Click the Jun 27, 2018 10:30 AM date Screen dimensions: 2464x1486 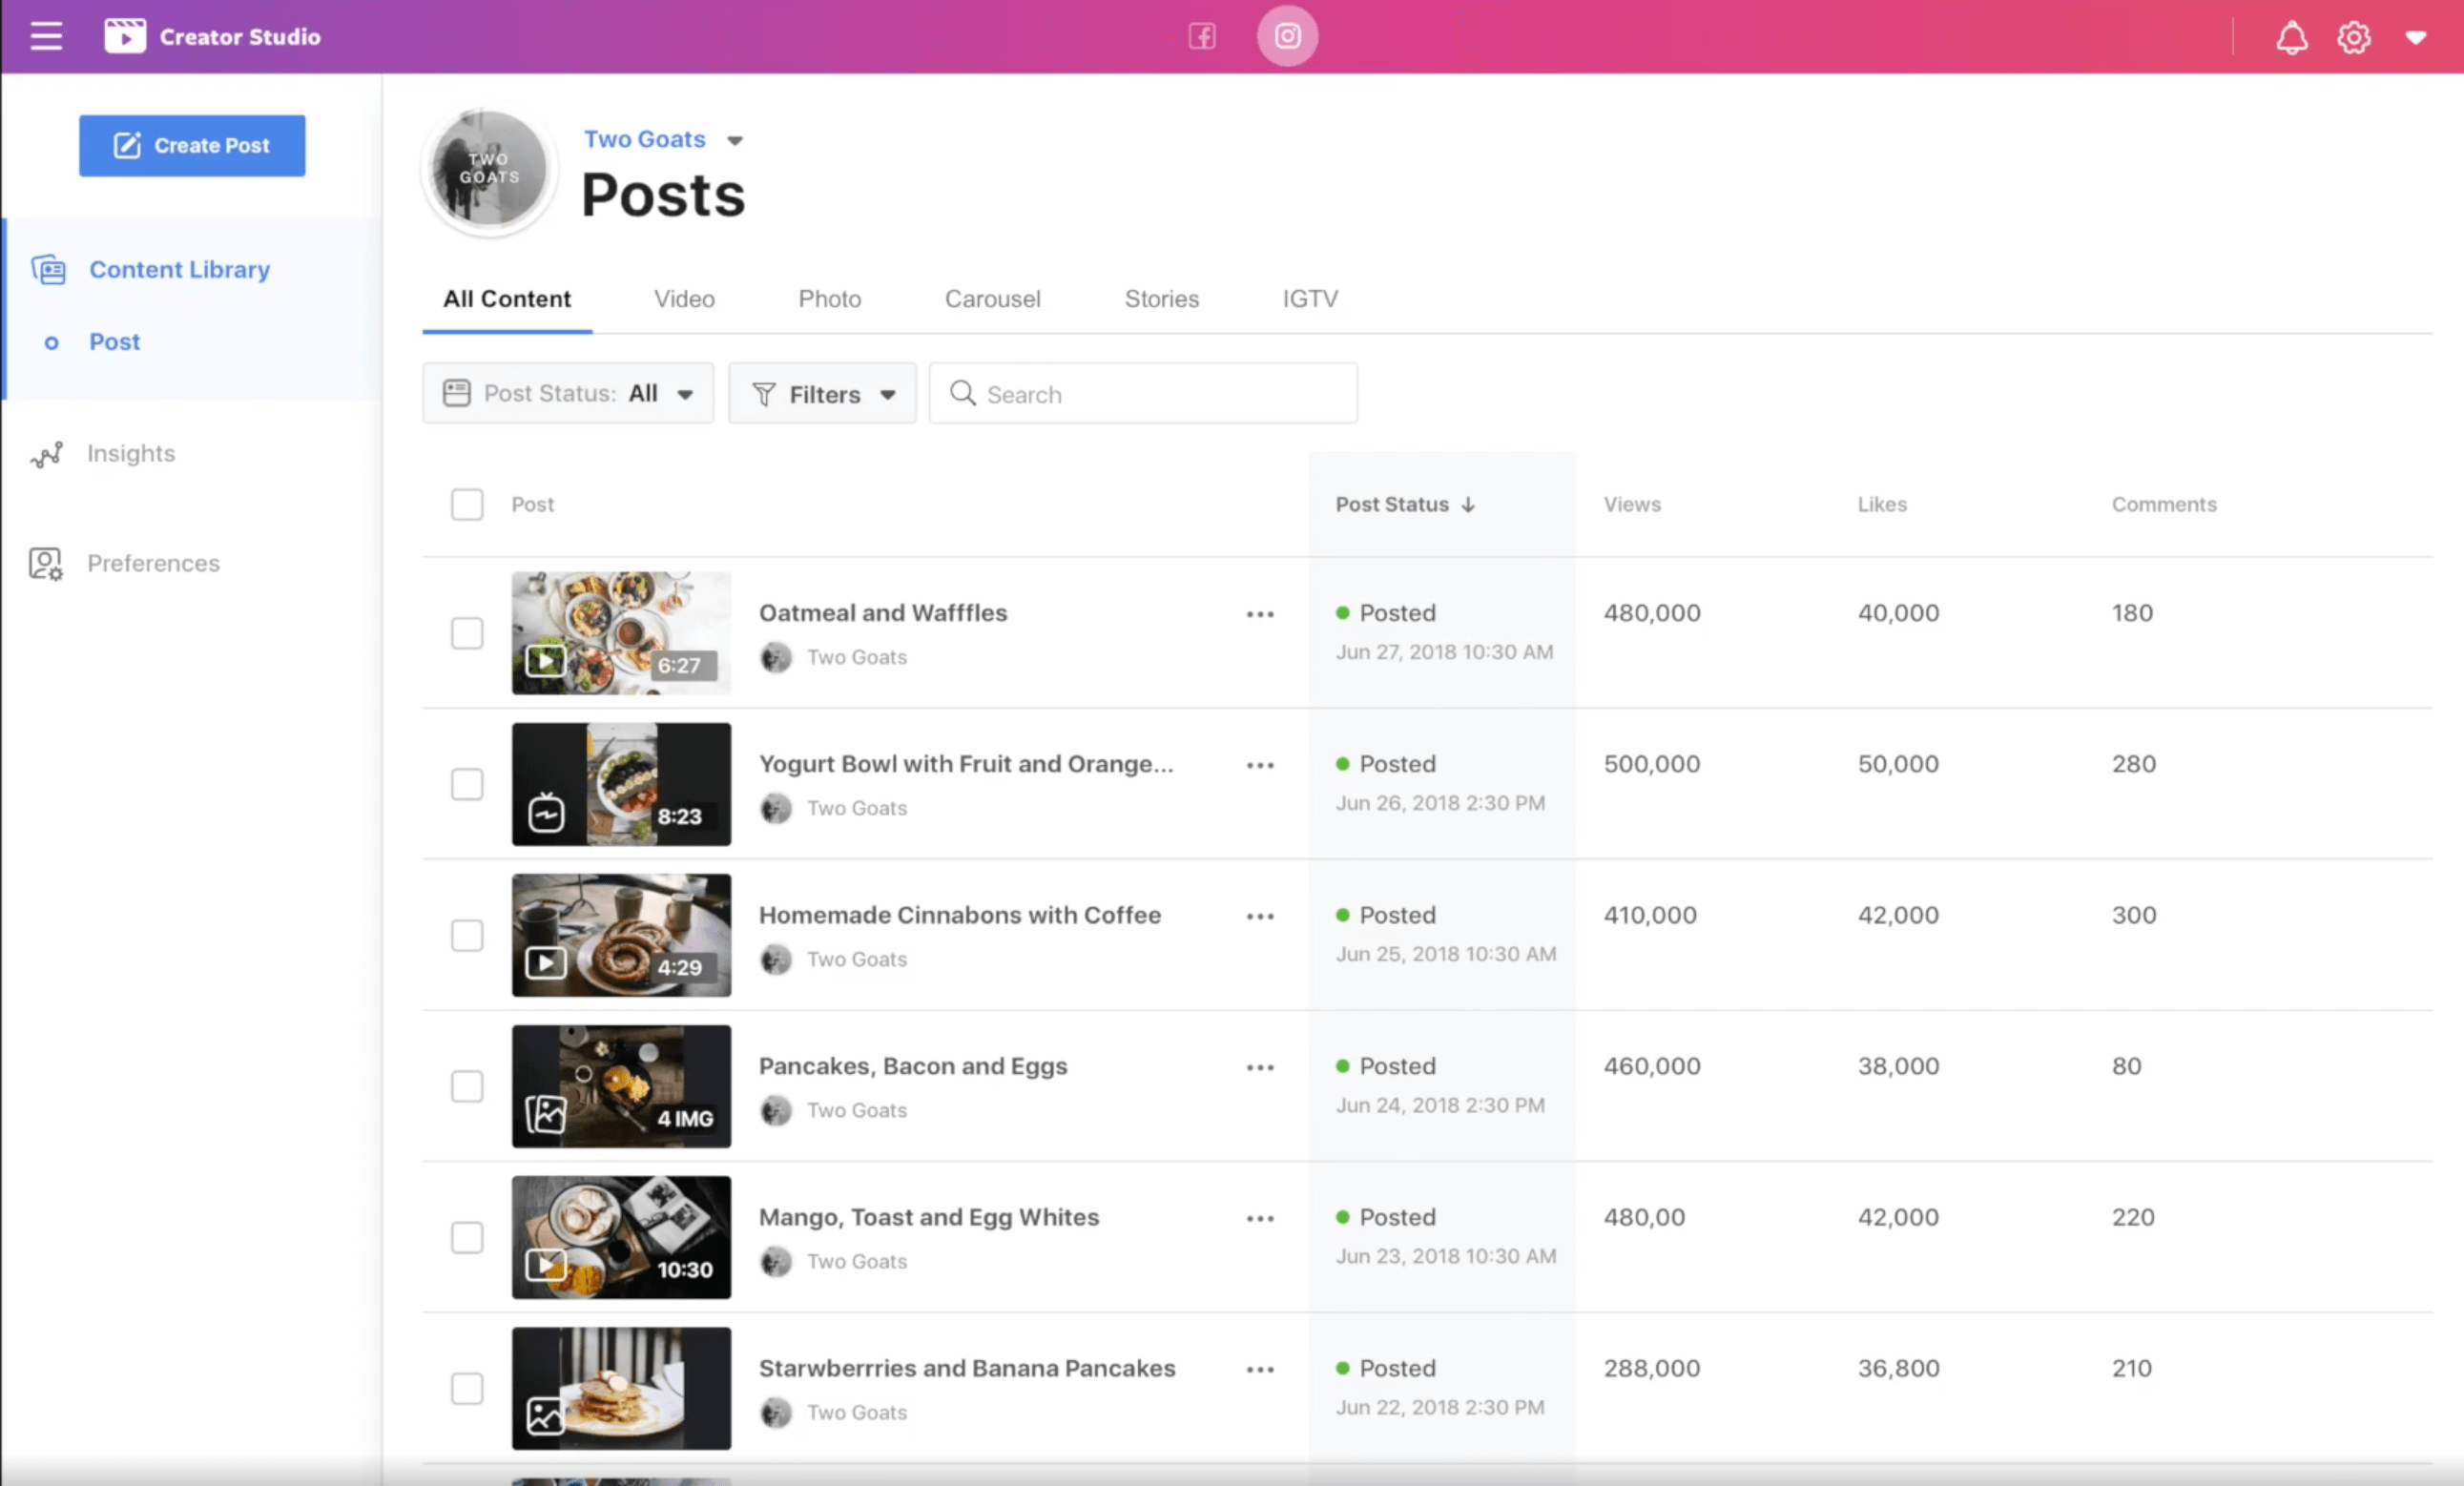click(x=1444, y=652)
